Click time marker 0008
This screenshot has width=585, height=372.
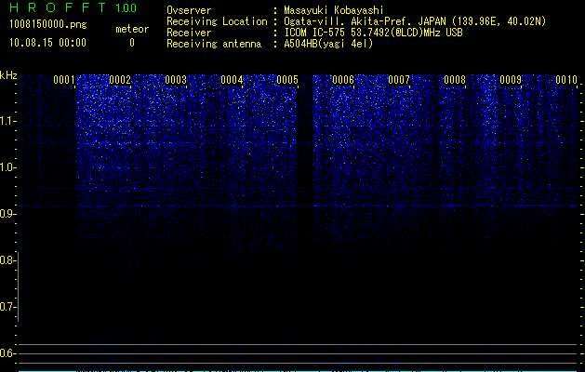click(455, 80)
